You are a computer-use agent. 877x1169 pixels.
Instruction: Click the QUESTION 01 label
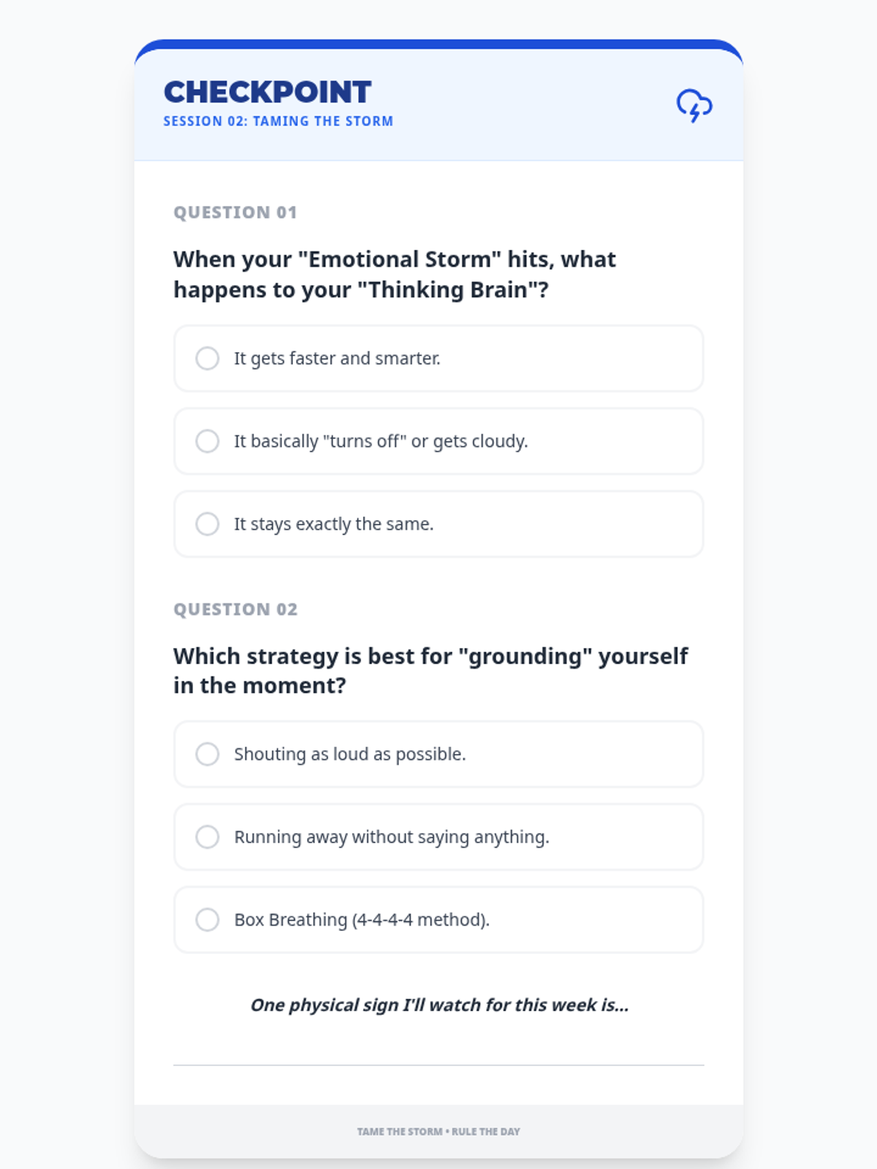click(235, 213)
